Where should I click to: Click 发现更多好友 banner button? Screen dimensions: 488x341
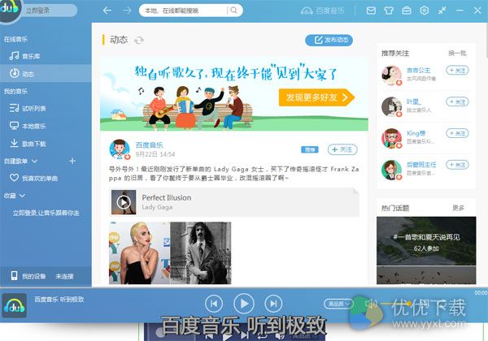316,97
